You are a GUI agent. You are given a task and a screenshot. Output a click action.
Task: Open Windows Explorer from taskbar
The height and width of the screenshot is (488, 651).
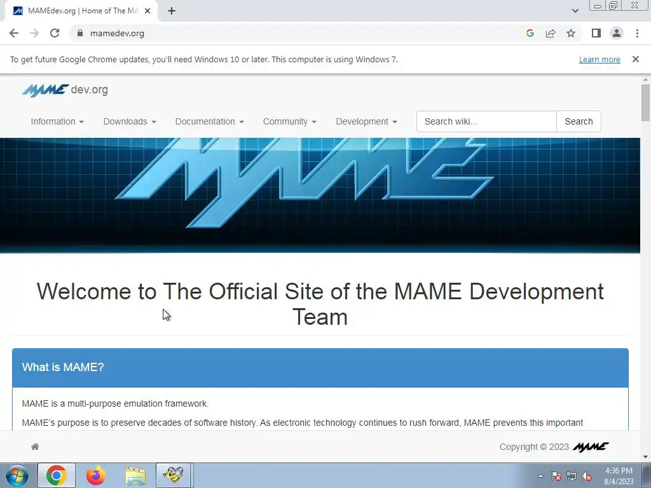(x=135, y=475)
